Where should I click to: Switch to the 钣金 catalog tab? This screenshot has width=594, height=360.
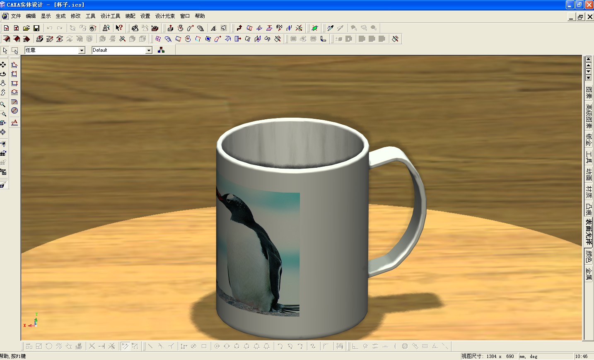589,140
